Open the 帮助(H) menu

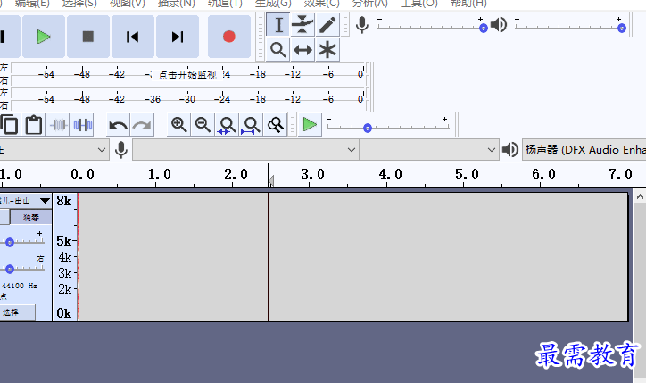tap(468, 4)
